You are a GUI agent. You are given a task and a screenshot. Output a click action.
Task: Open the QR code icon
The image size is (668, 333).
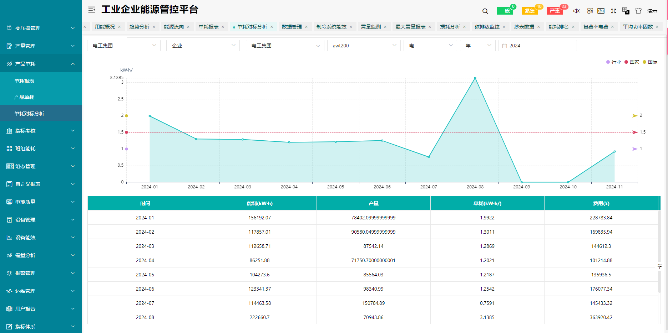(590, 11)
